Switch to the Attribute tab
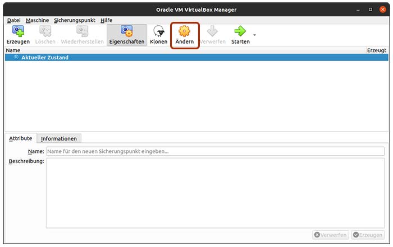Viewport: 393px width, 247px height. [21, 138]
